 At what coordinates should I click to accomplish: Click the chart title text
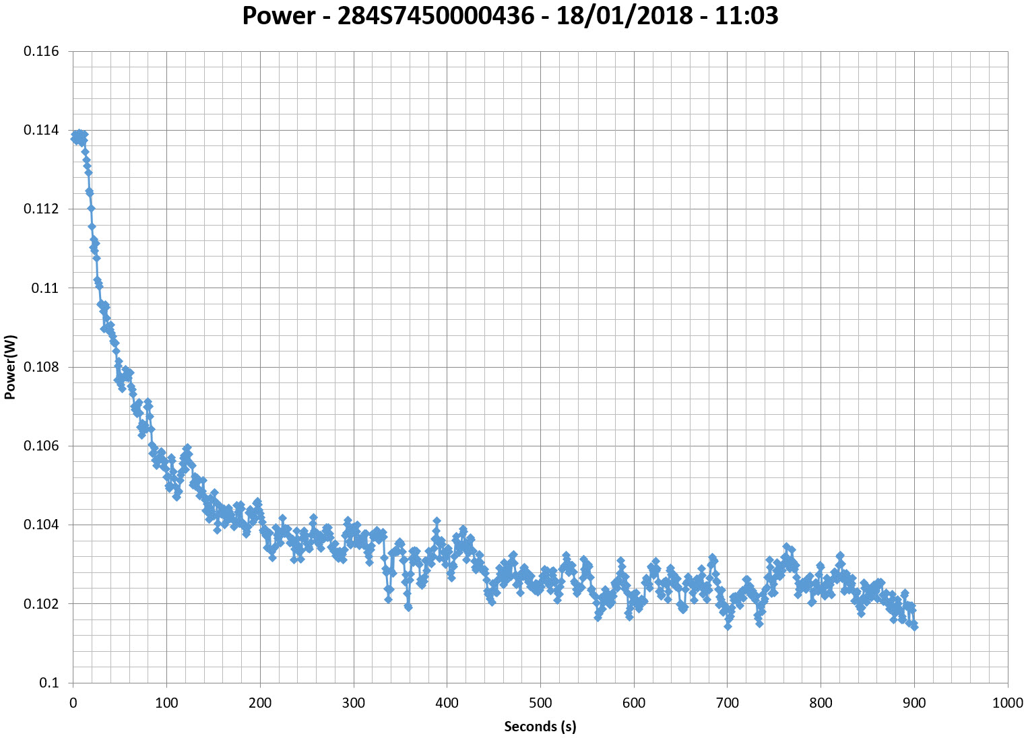pyautogui.click(x=510, y=15)
